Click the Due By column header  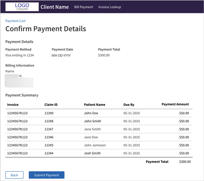[129, 105]
